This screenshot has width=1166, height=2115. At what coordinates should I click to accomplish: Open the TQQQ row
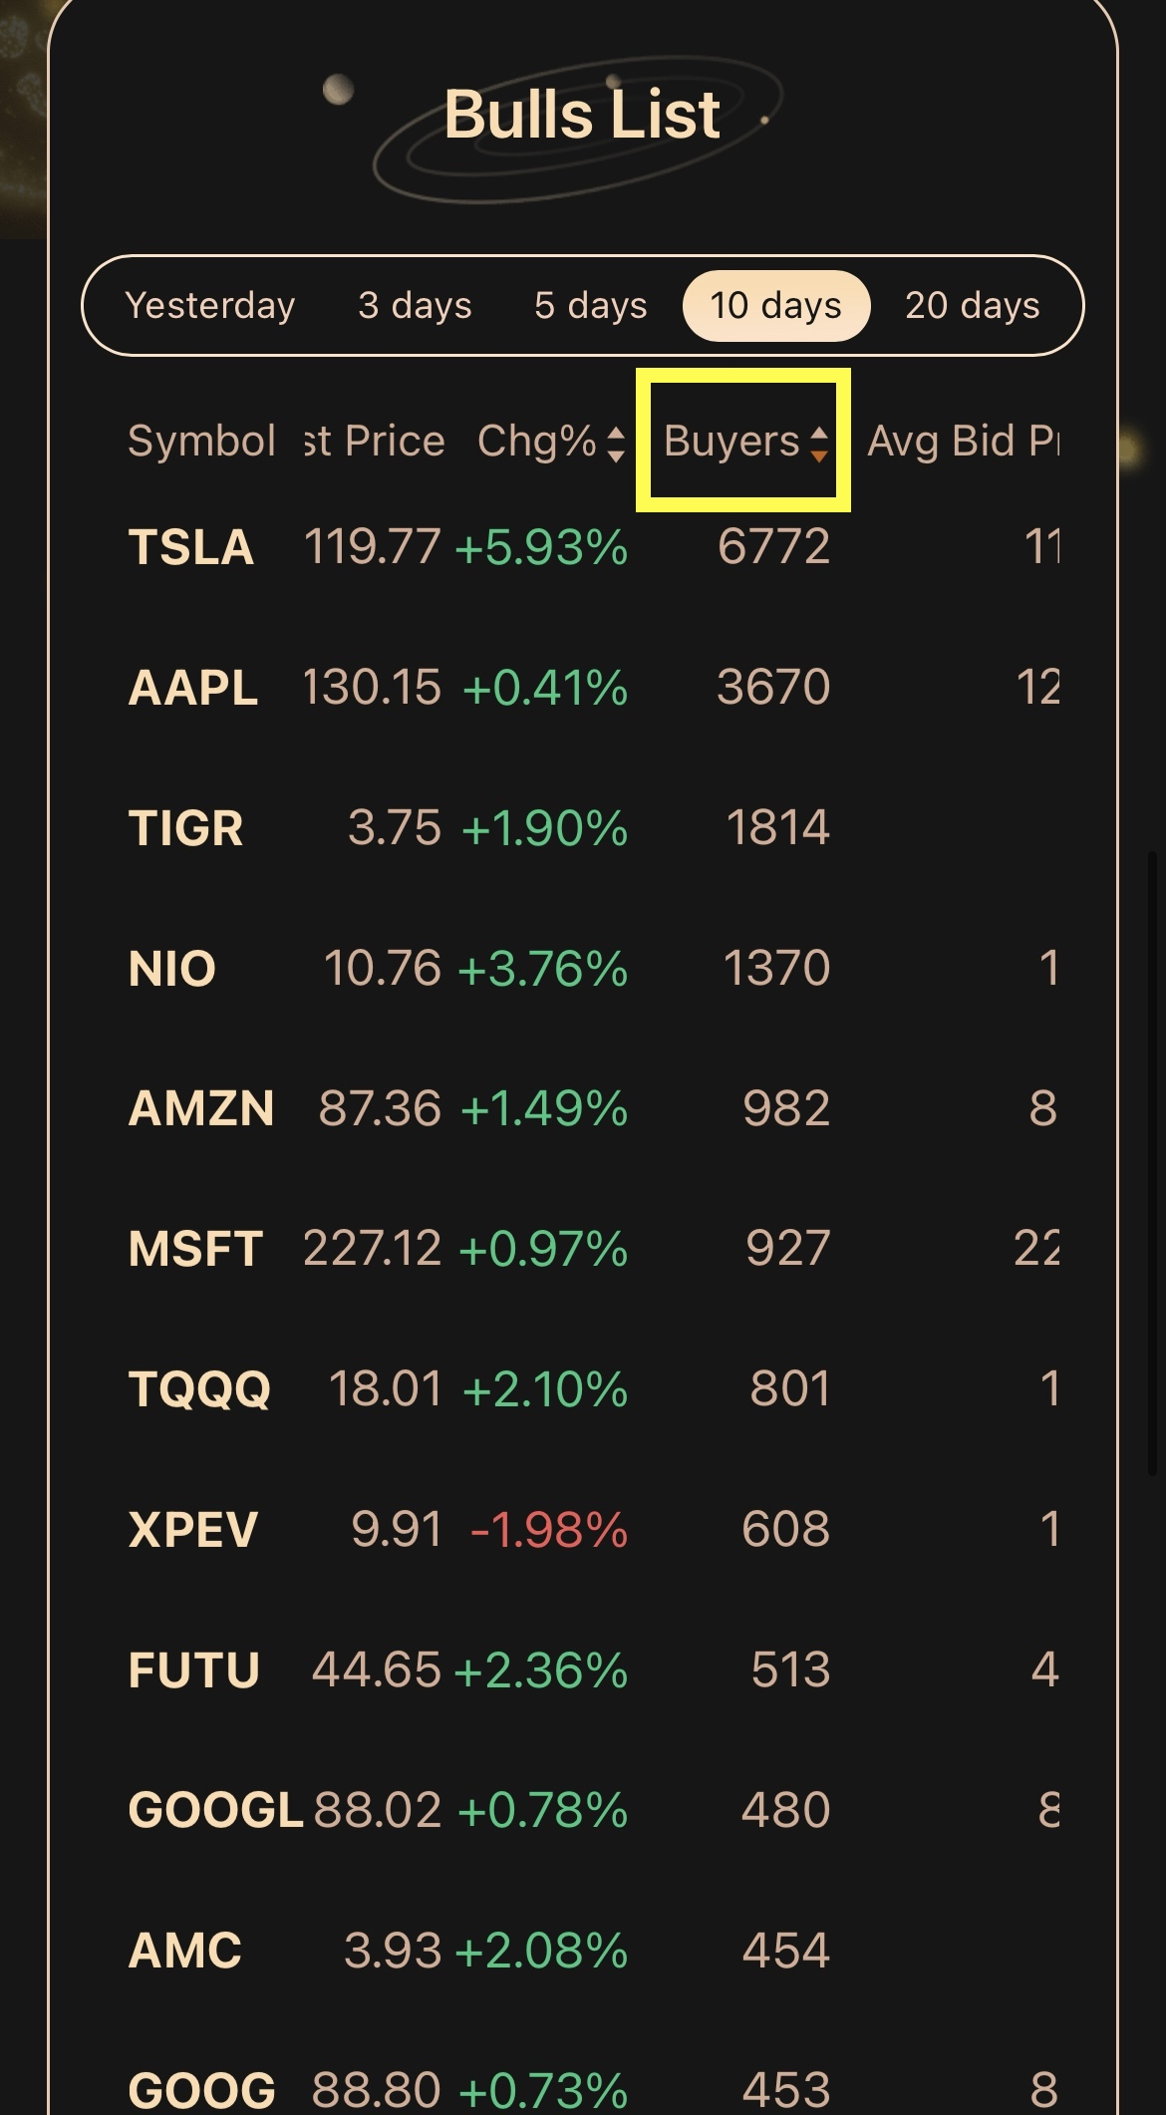(199, 1389)
